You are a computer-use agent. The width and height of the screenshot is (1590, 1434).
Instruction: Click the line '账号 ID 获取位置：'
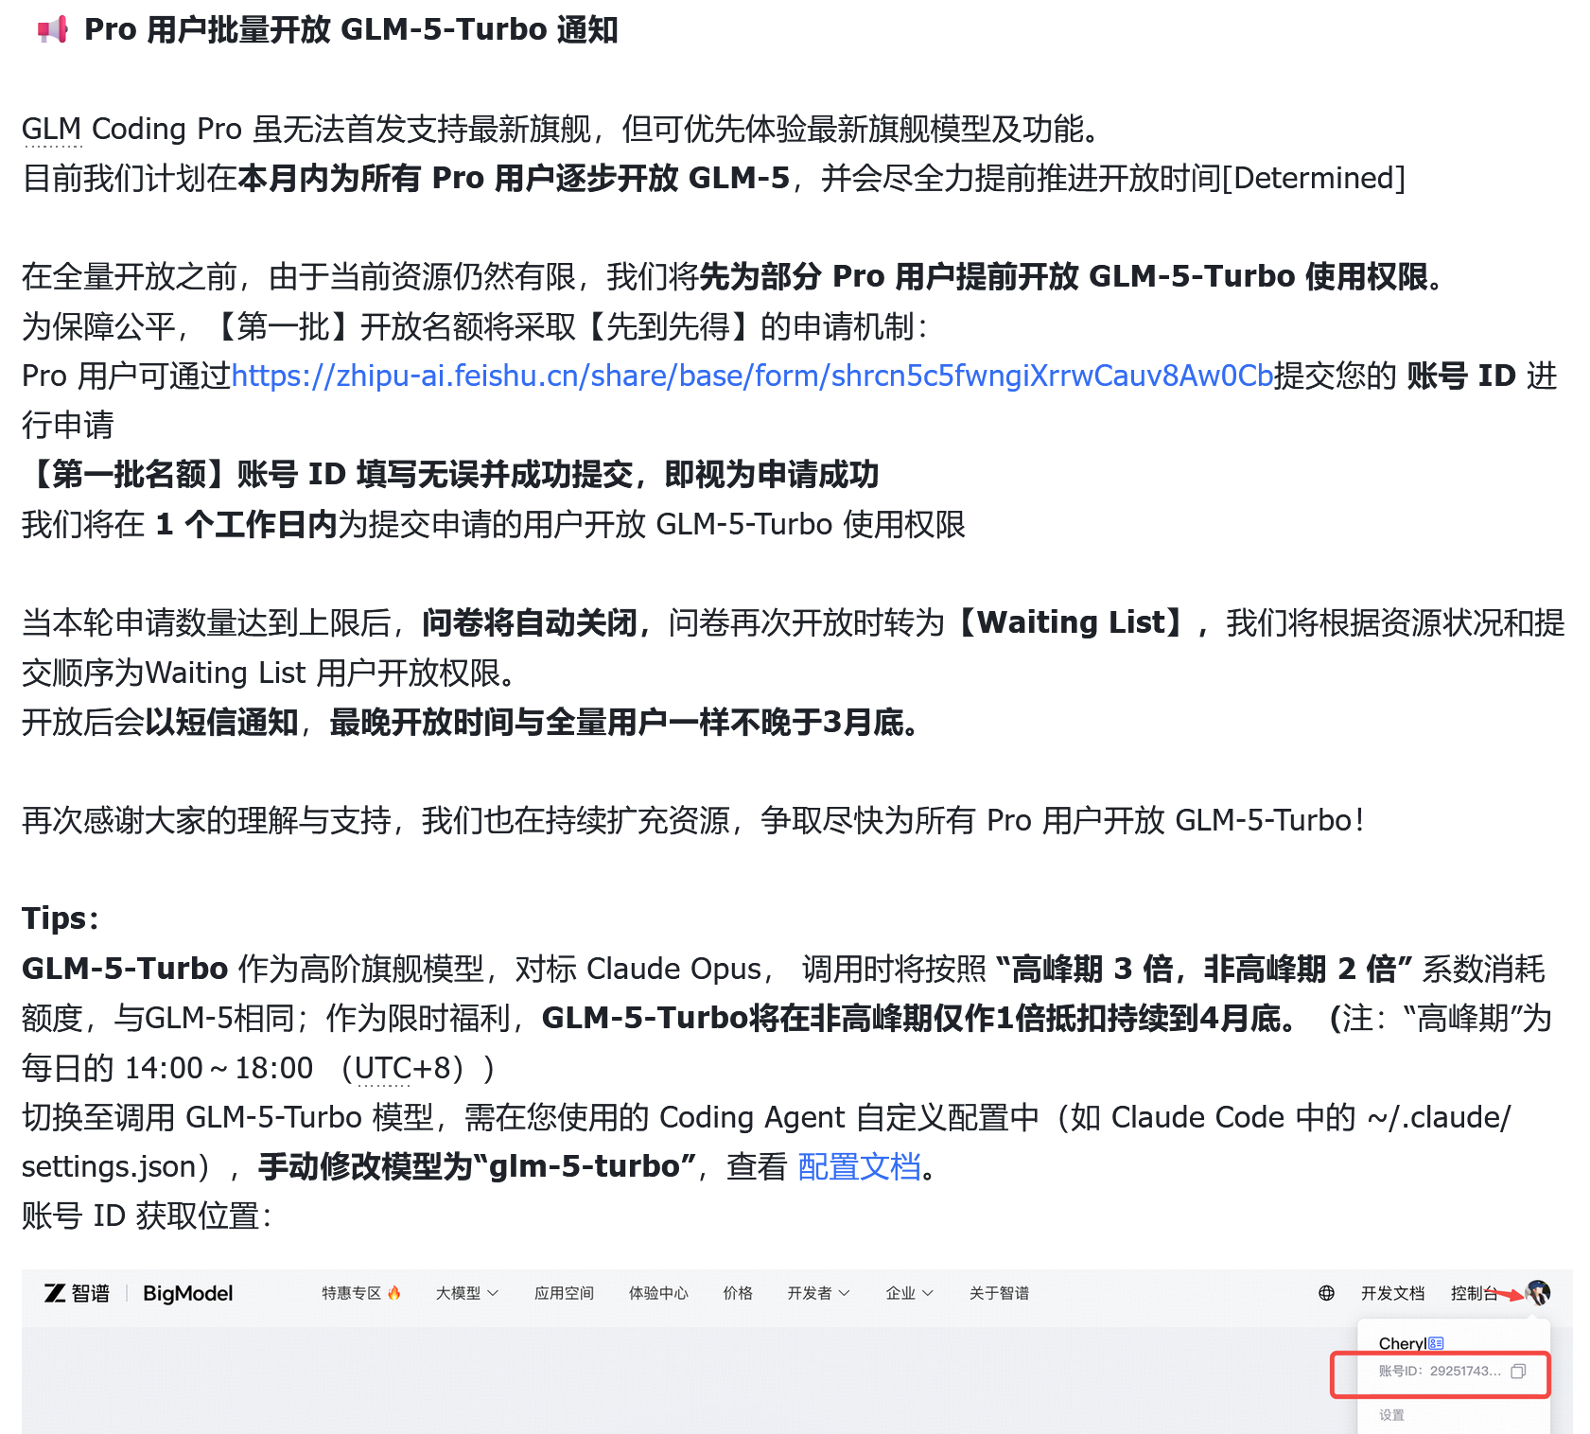tap(148, 1215)
